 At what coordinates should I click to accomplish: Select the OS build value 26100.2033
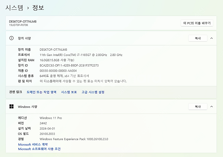point(47,134)
